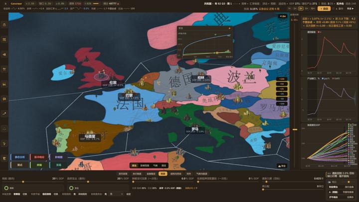
Task: Click the orange auto button in top bar
Action: pyautogui.click(x=324, y=8)
